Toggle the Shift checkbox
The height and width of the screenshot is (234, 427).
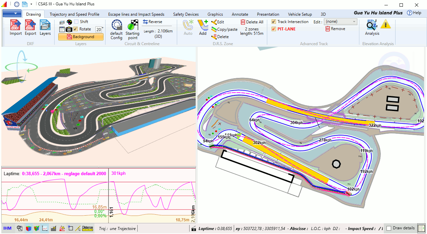(x=76, y=22)
